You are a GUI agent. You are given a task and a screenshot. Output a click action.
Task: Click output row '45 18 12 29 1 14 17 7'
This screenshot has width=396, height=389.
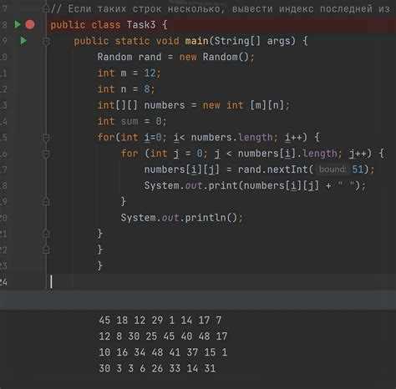(160, 321)
